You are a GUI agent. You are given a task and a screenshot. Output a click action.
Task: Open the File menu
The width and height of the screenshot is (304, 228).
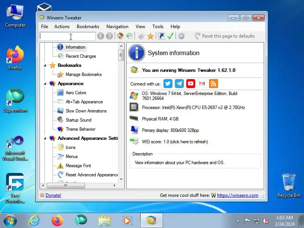[x=44, y=27]
